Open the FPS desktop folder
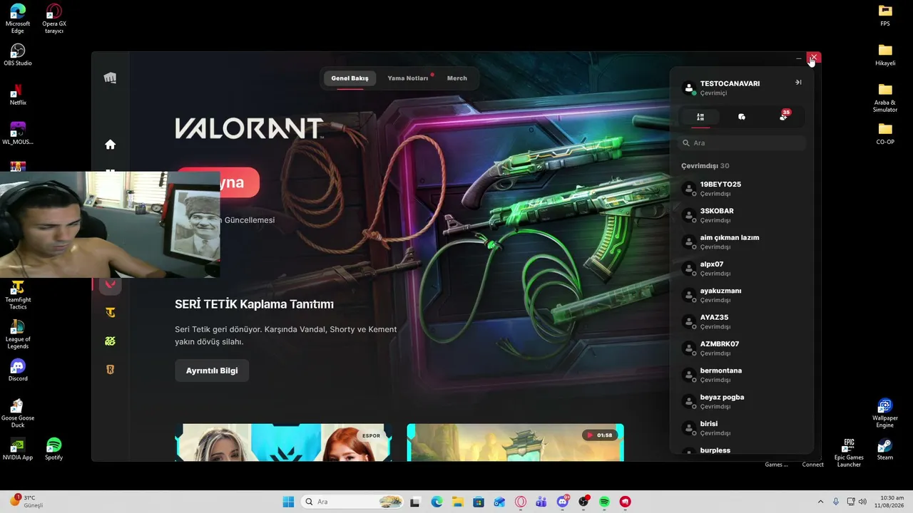This screenshot has height=513, width=913. coord(885,16)
